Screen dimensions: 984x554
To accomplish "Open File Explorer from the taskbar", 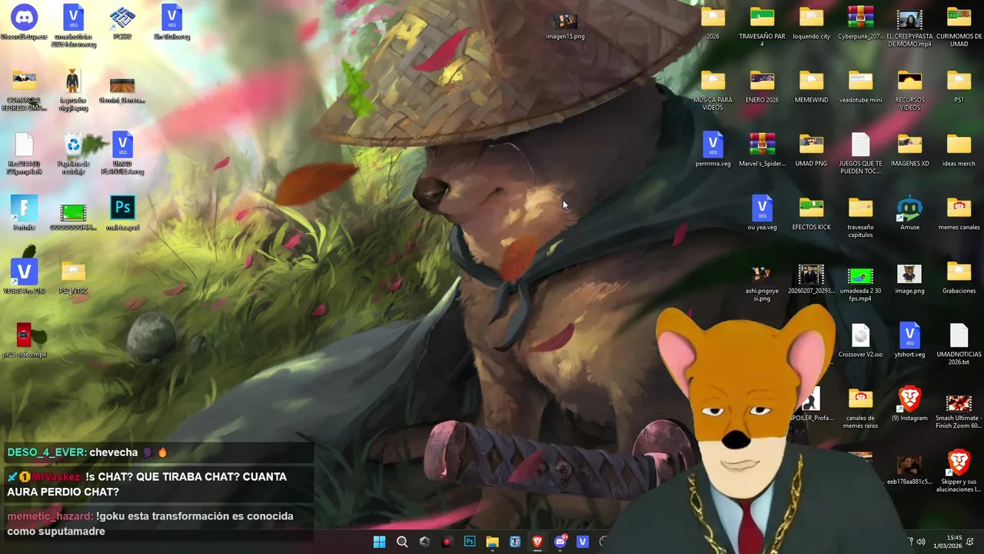I will point(492,542).
